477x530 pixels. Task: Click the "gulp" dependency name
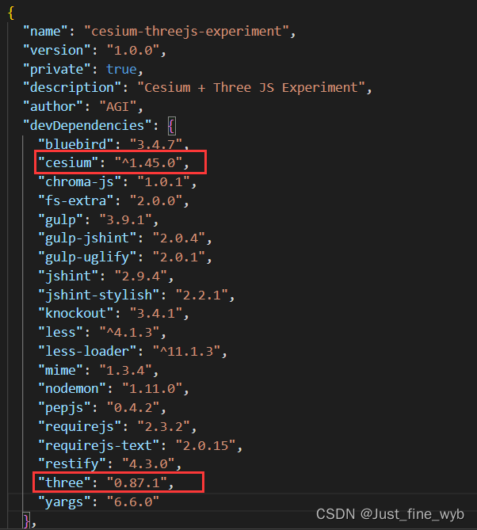61,220
